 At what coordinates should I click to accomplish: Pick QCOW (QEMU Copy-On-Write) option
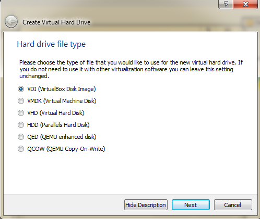tap(62, 149)
